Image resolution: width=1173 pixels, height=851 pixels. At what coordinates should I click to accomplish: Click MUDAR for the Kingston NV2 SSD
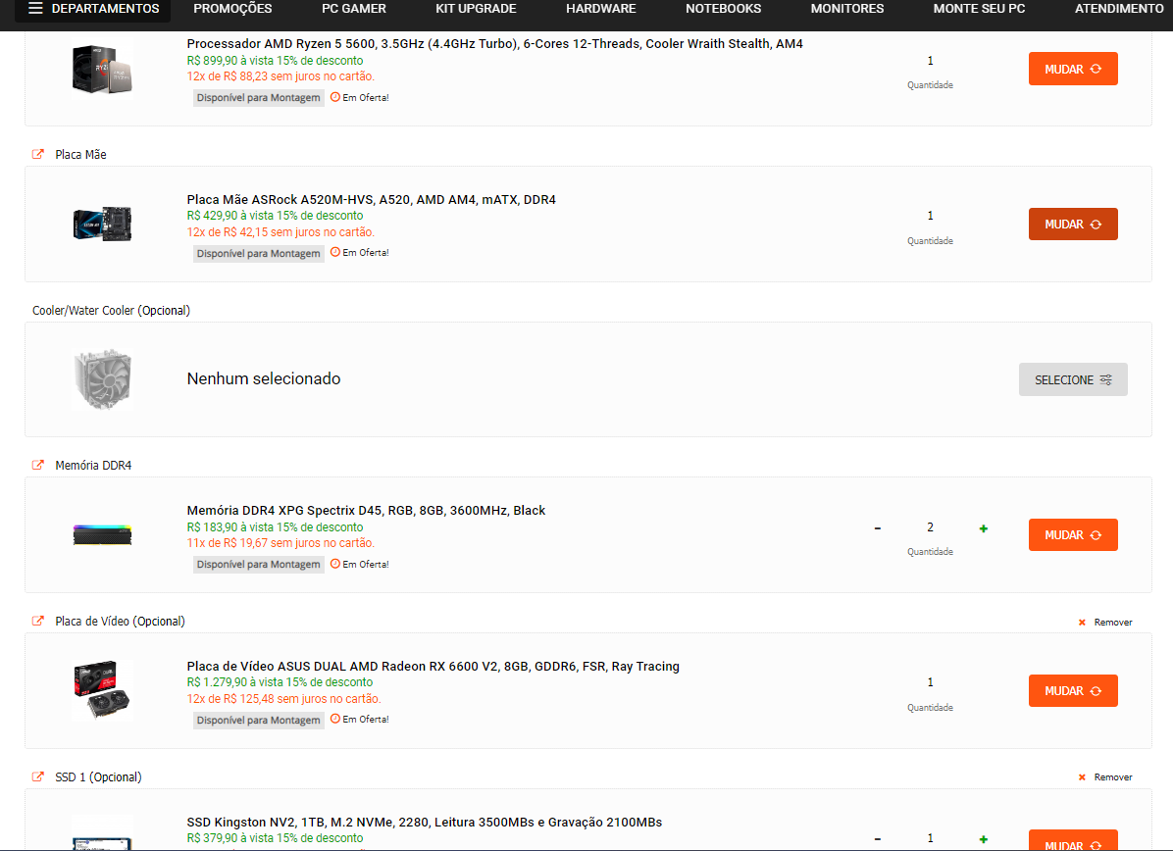(x=1073, y=841)
